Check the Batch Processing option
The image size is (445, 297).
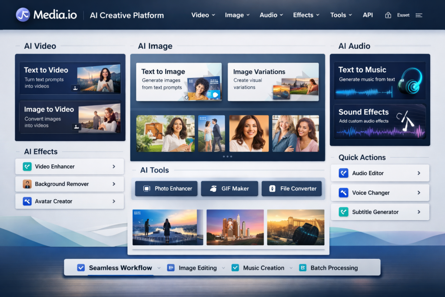[302, 268]
